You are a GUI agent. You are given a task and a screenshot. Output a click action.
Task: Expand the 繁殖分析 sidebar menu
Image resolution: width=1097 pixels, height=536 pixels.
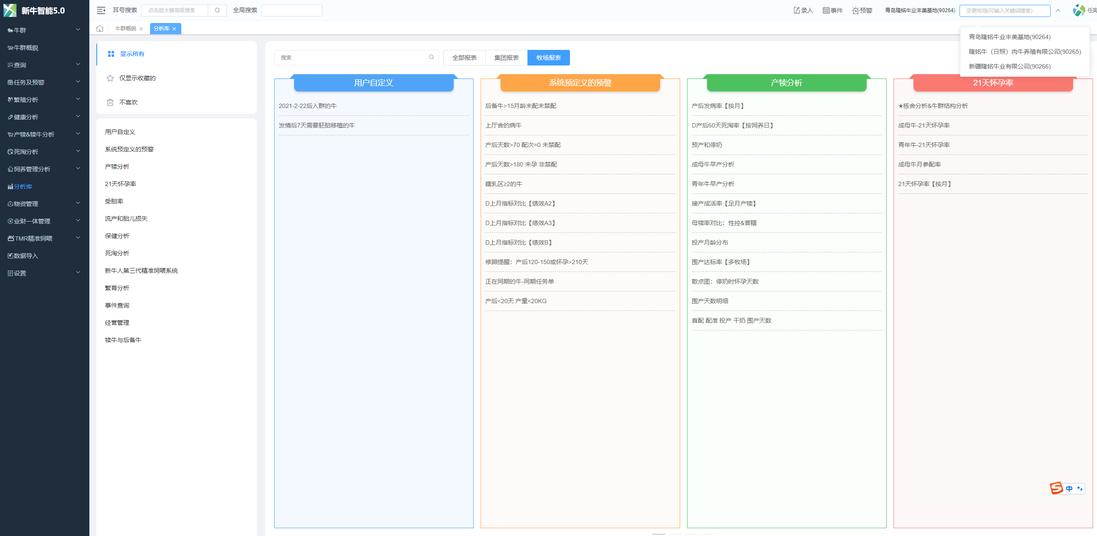(x=44, y=100)
